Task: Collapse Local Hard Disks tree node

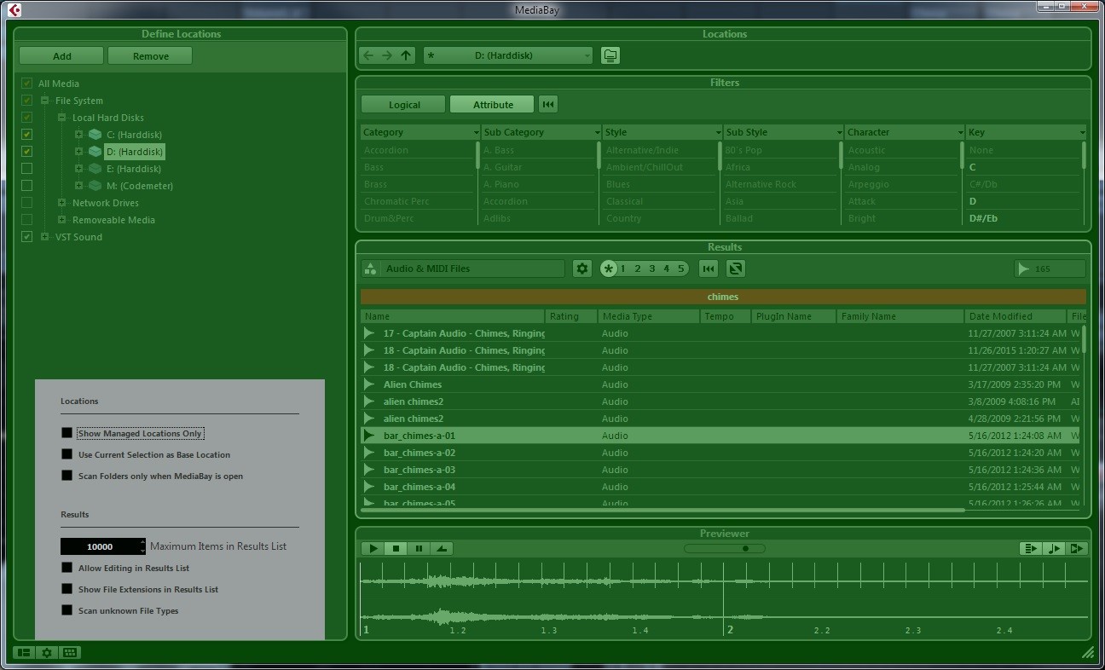Action: click(x=61, y=118)
